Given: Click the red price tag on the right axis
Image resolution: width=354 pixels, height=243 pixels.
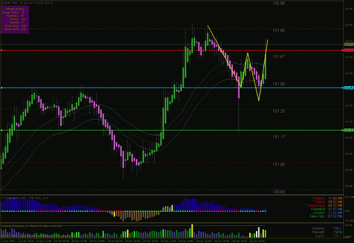Looking at the screenshot, I should click(x=349, y=50).
